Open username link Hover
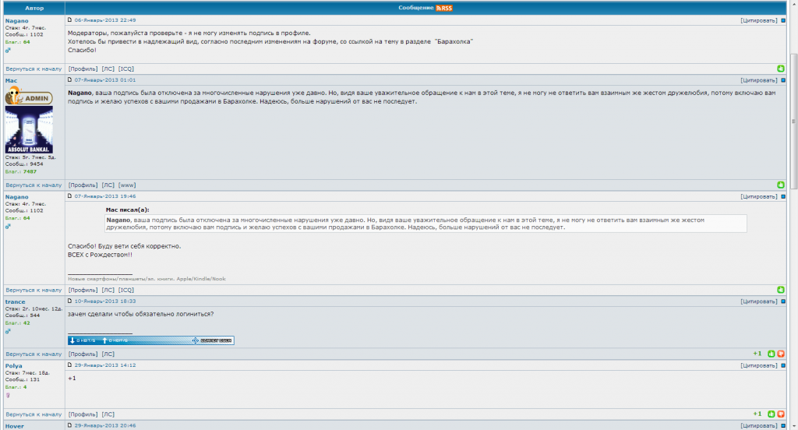The image size is (798, 430). pyautogui.click(x=15, y=426)
